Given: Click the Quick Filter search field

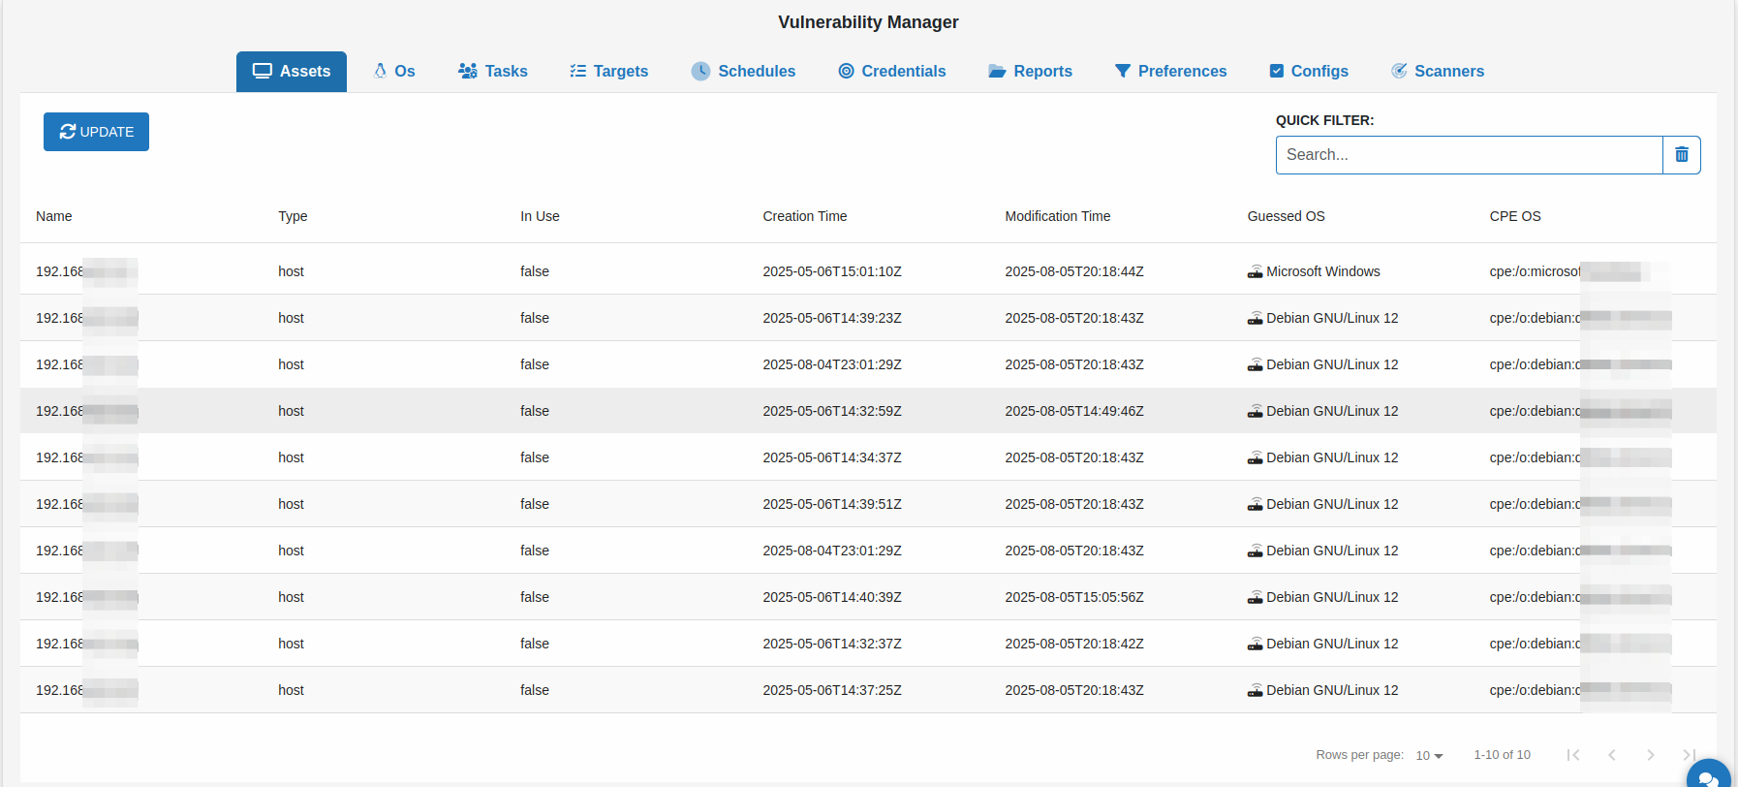Looking at the screenshot, I should point(1469,155).
